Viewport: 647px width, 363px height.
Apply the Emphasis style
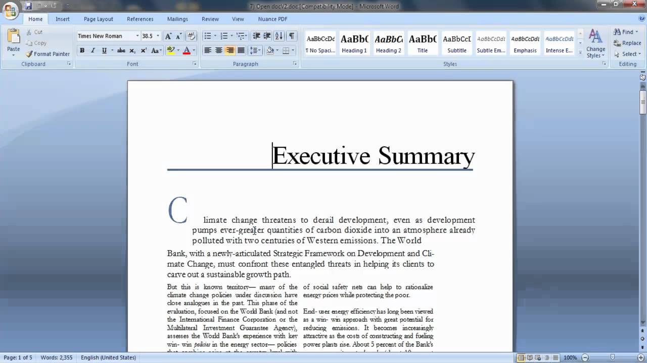point(525,43)
